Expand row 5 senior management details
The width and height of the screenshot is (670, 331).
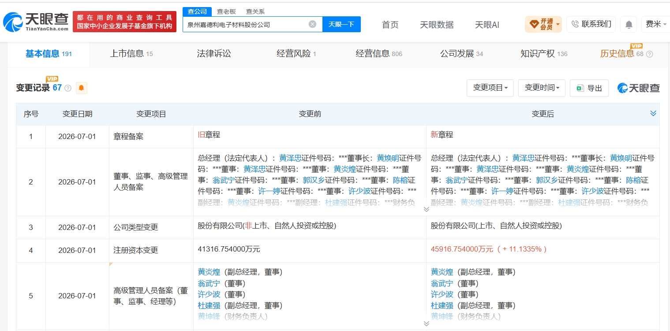pos(426,323)
